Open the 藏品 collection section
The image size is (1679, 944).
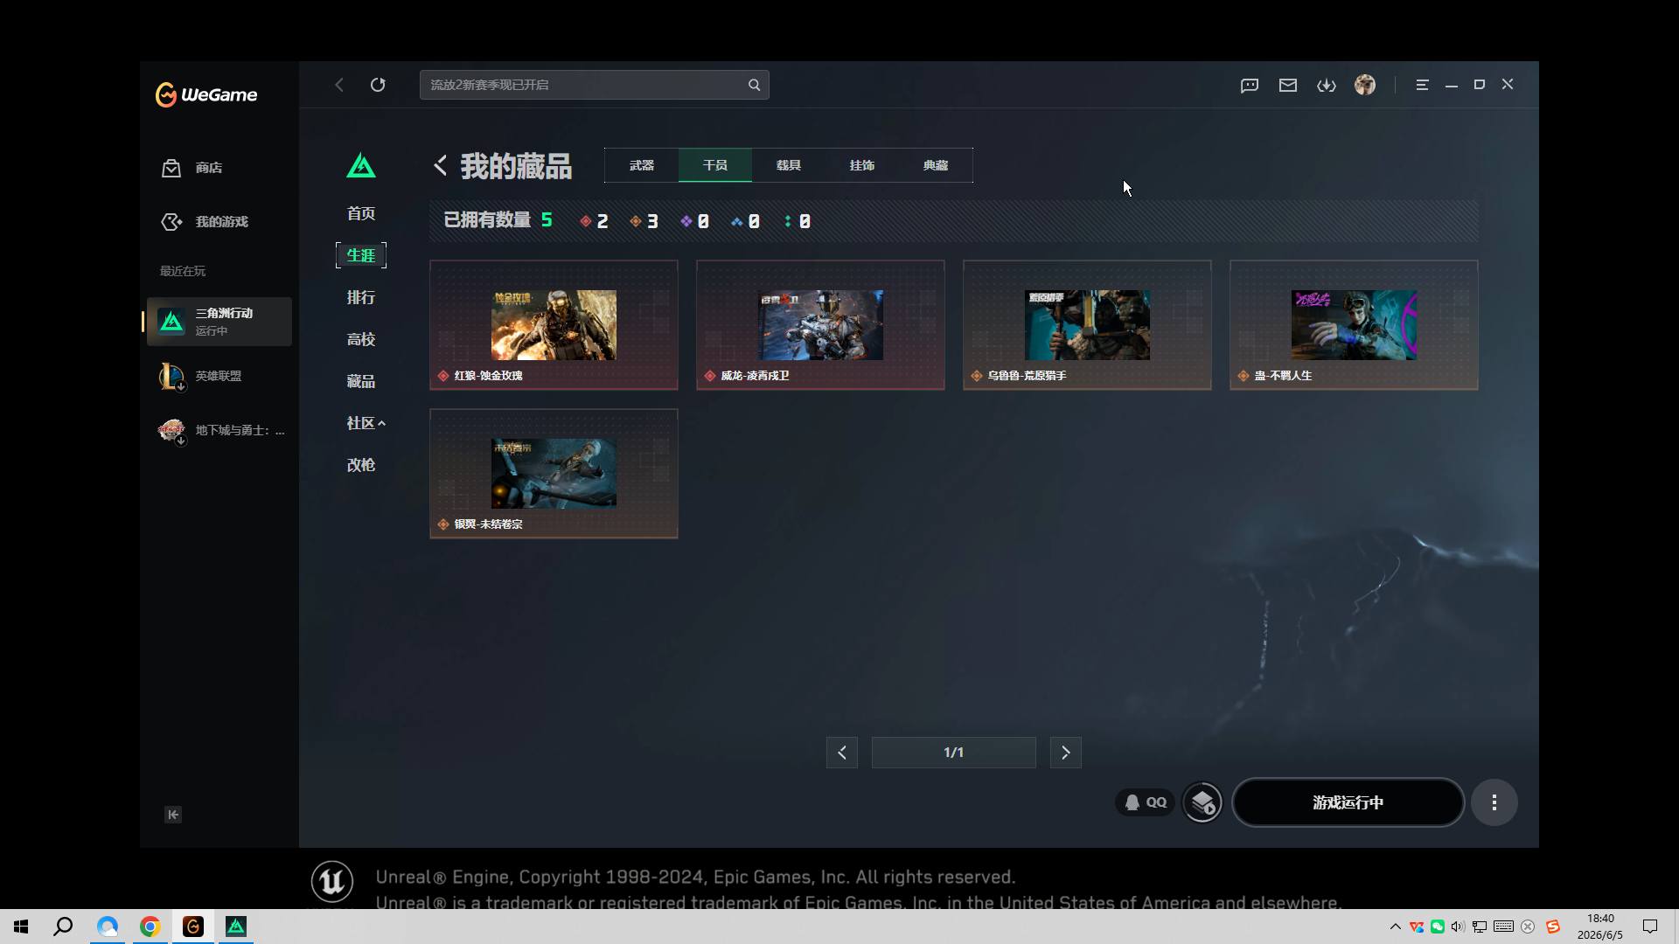[x=361, y=382]
